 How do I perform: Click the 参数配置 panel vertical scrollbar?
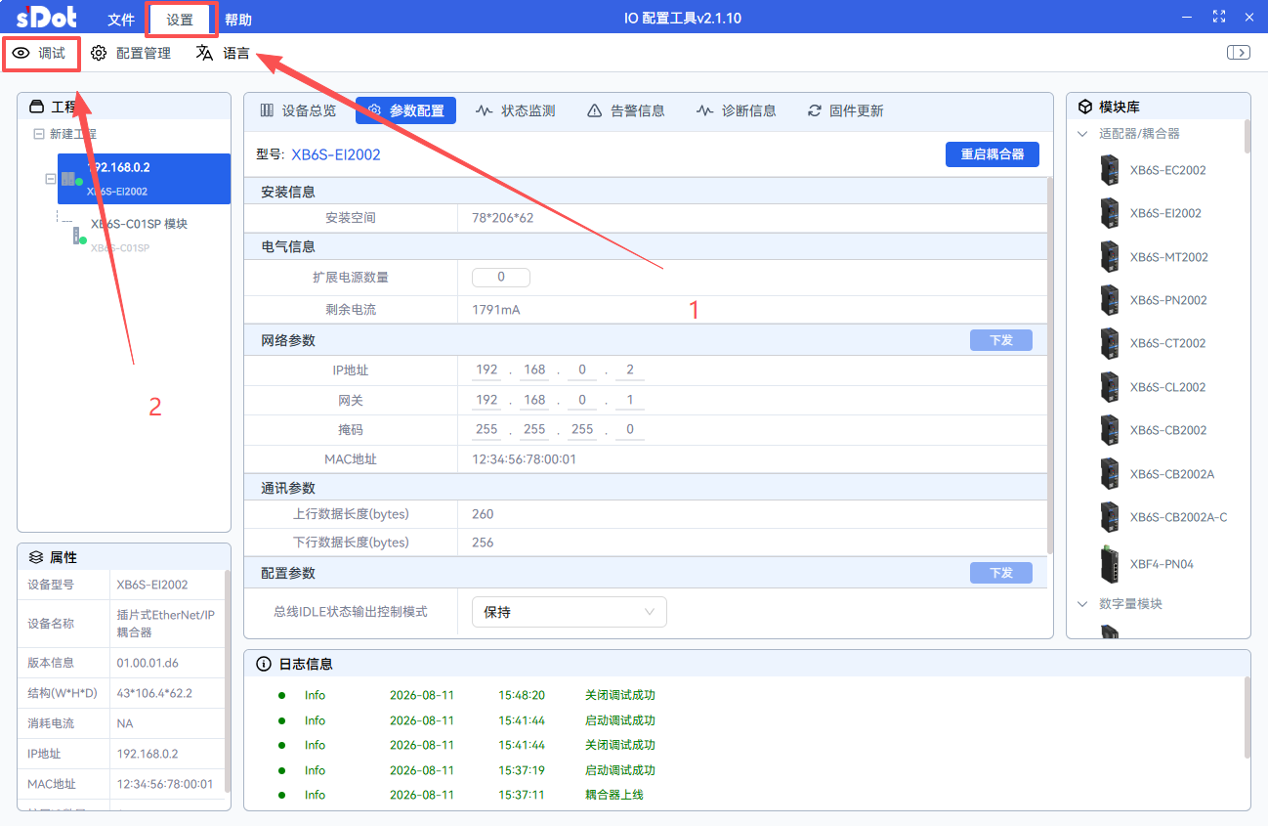(1050, 365)
